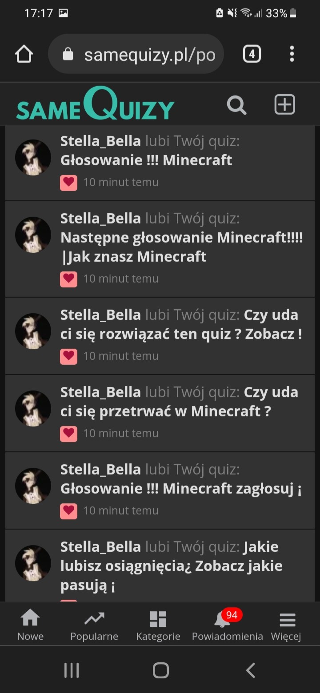Viewport: 320px width, 693px height.
Task: Click the SameQuizy logo
Action: tap(95, 104)
